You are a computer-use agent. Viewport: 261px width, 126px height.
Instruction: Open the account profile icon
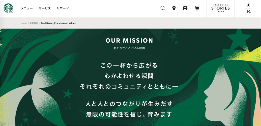(x=185, y=8)
